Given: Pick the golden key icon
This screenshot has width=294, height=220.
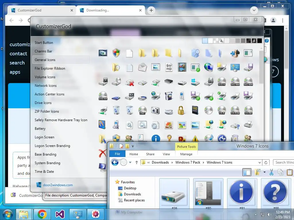Looking at the screenshot, I should (x=169, y=139).
